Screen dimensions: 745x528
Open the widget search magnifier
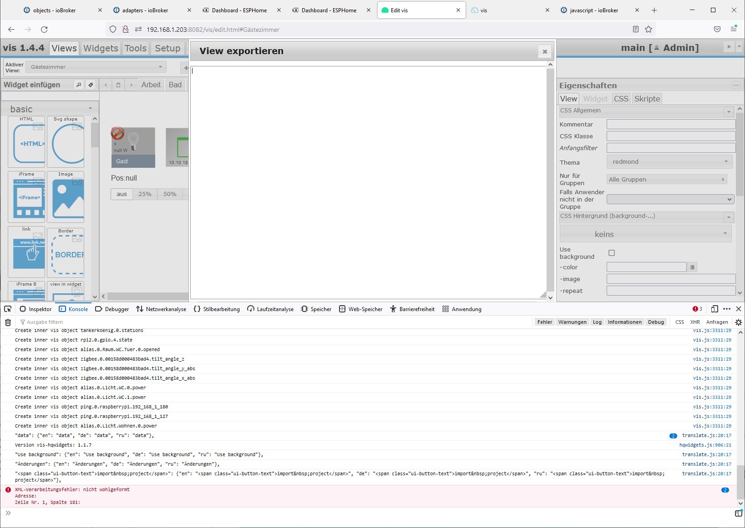pos(79,85)
